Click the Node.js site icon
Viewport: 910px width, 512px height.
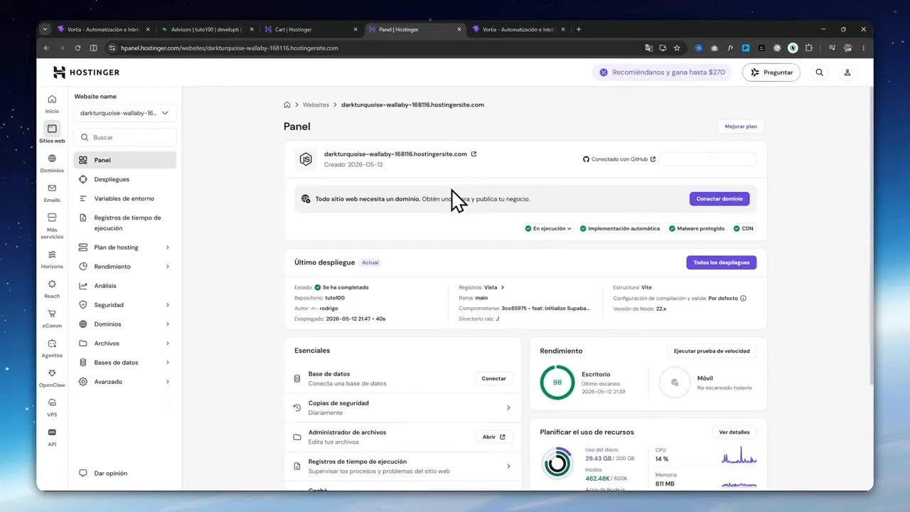pos(306,159)
